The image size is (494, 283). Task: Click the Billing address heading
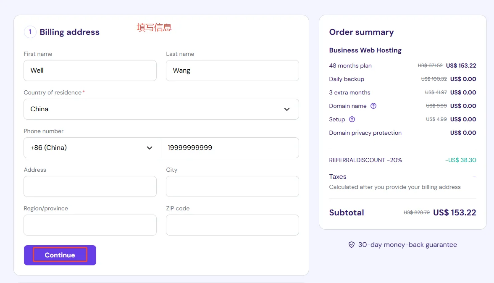click(x=69, y=32)
